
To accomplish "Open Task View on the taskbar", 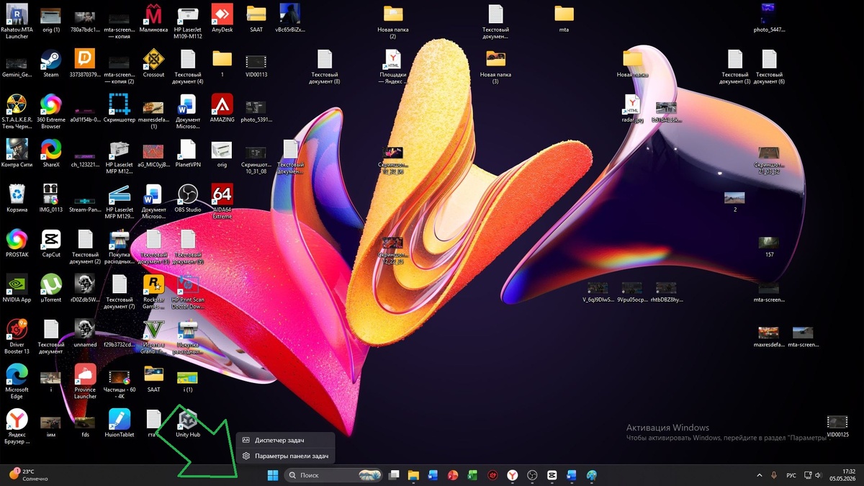I will click(394, 475).
